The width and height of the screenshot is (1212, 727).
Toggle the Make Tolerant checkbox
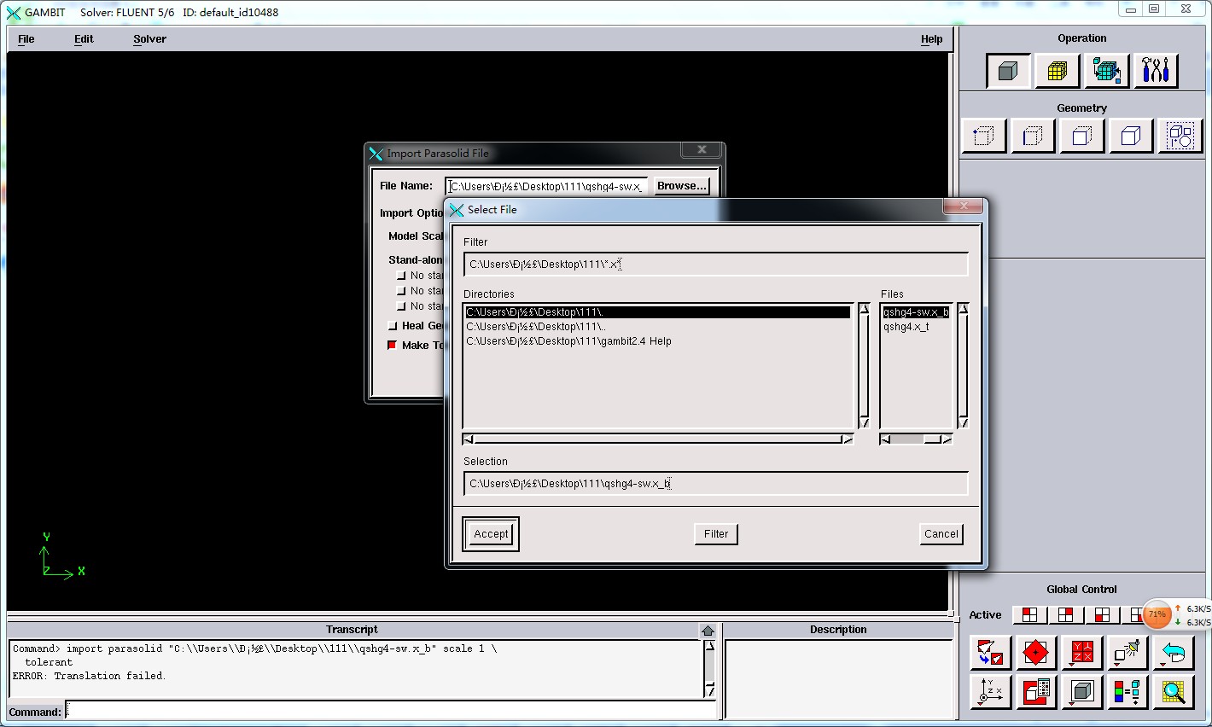click(393, 346)
